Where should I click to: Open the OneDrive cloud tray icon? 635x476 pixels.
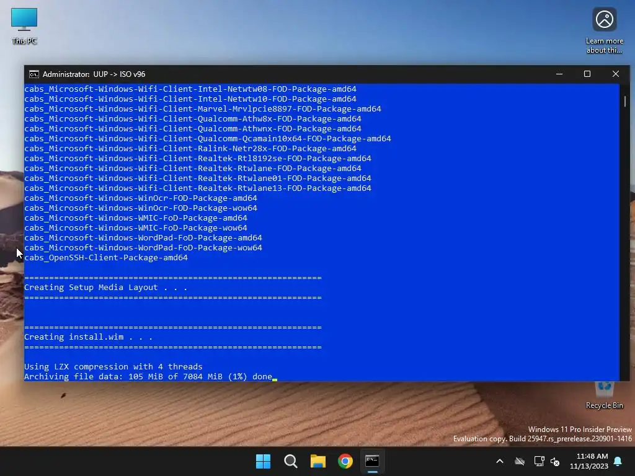pyautogui.click(x=520, y=461)
